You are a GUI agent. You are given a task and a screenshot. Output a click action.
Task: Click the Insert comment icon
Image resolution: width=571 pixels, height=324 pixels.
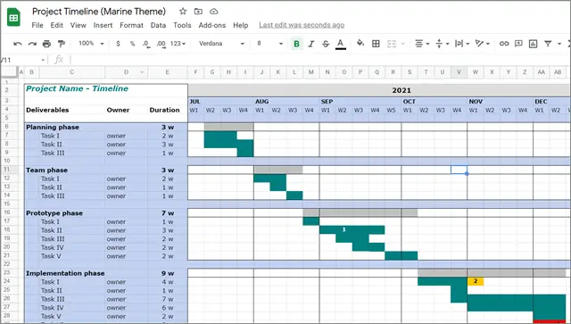tap(518, 44)
